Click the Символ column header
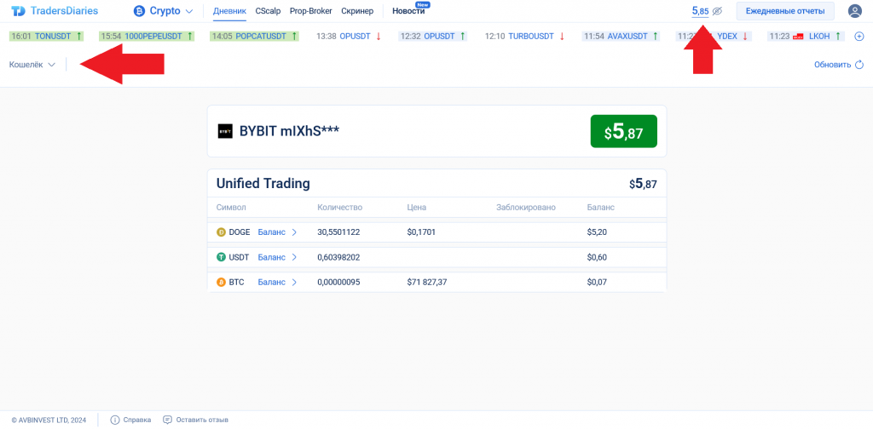 point(231,208)
